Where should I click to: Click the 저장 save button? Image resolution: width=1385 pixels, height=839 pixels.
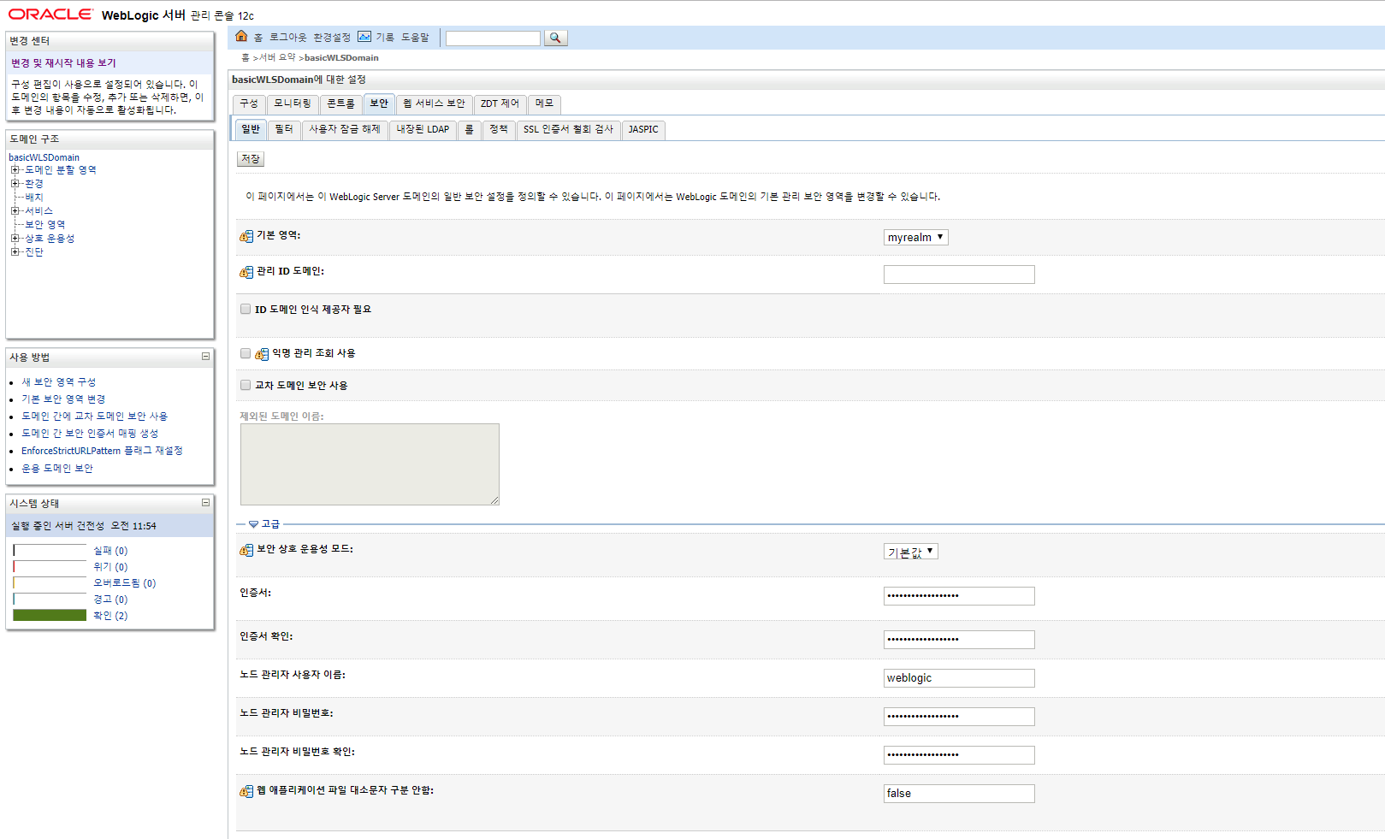pyautogui.click(x=251, y=159)
